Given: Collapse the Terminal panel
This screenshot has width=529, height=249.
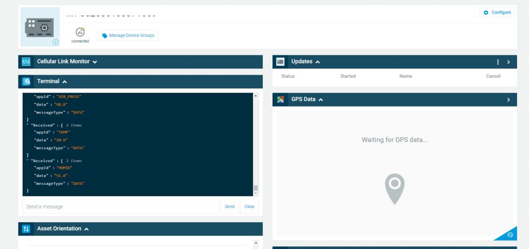Looking at the screenshot, I should tap(65, 81).
